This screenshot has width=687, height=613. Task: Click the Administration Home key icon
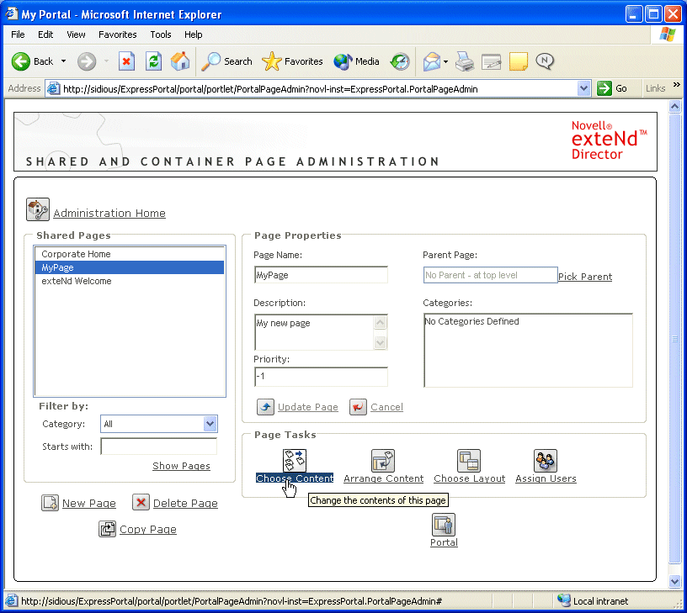coord(38,209)
